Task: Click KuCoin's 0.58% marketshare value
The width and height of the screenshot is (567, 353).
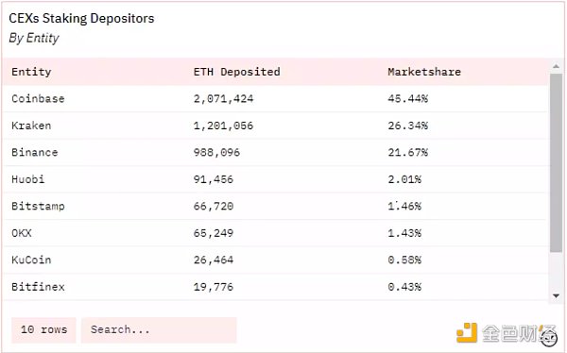Action: 404,260
